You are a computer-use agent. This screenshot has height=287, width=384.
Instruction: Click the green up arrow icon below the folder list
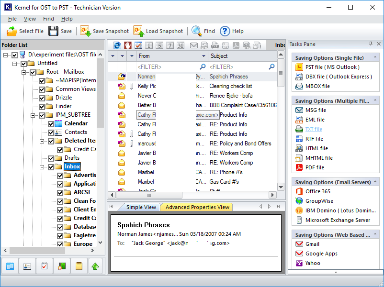[95, 266]
